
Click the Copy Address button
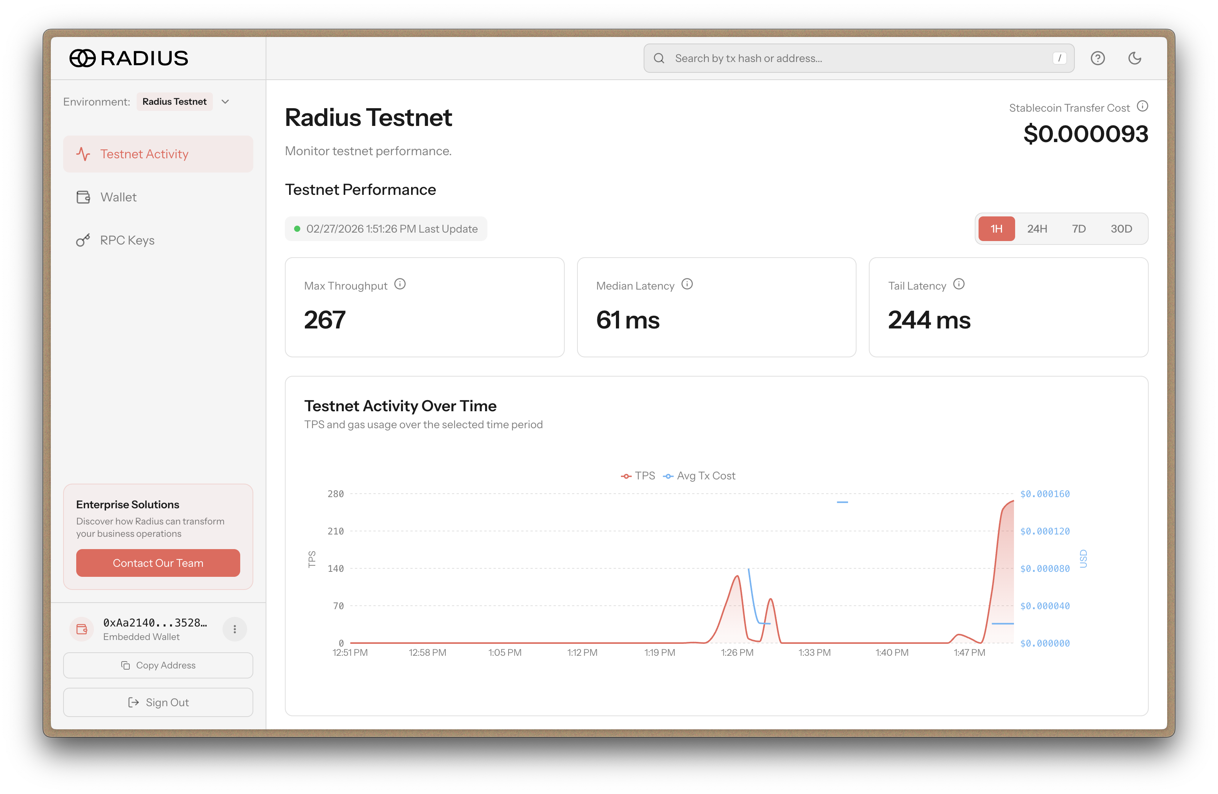158,665
